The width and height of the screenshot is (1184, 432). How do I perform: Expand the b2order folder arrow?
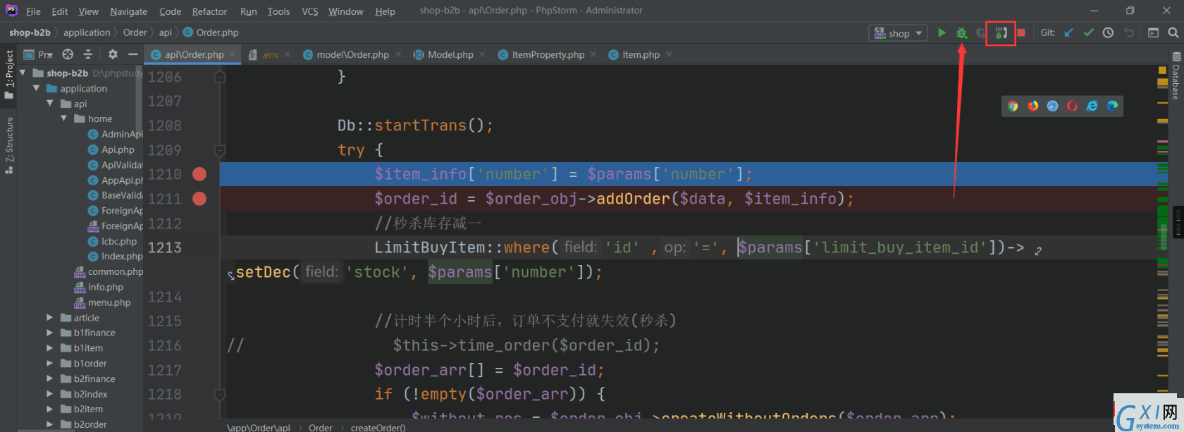click(50, 424)
